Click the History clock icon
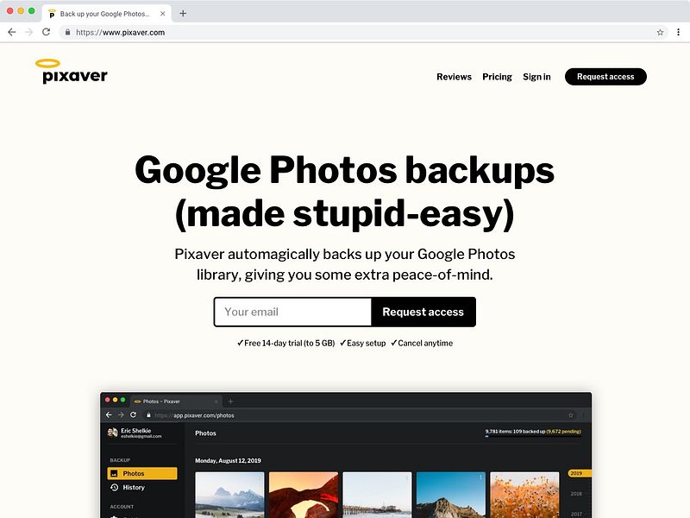This screenshot has width=690, height=518. point(115,488)
